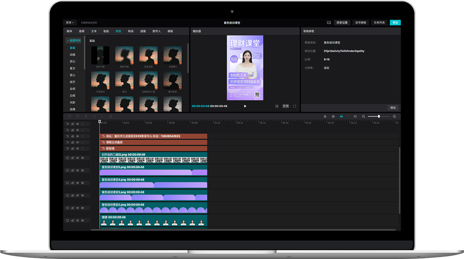Image resolution: width=464 pixels, height=259 pixels.
Task: Lock the 紫色培训课堂5.png track
Action: click(72, 170)
